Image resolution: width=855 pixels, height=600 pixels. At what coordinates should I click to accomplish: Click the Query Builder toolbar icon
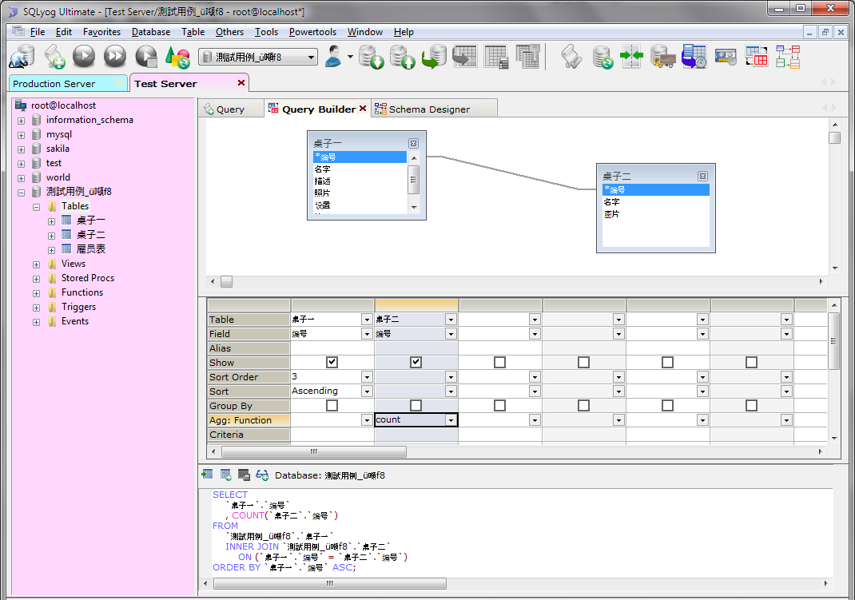pyautogui.click(x=756, y=57)
